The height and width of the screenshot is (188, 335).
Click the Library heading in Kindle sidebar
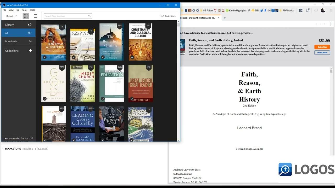click(x=9, y=25)
